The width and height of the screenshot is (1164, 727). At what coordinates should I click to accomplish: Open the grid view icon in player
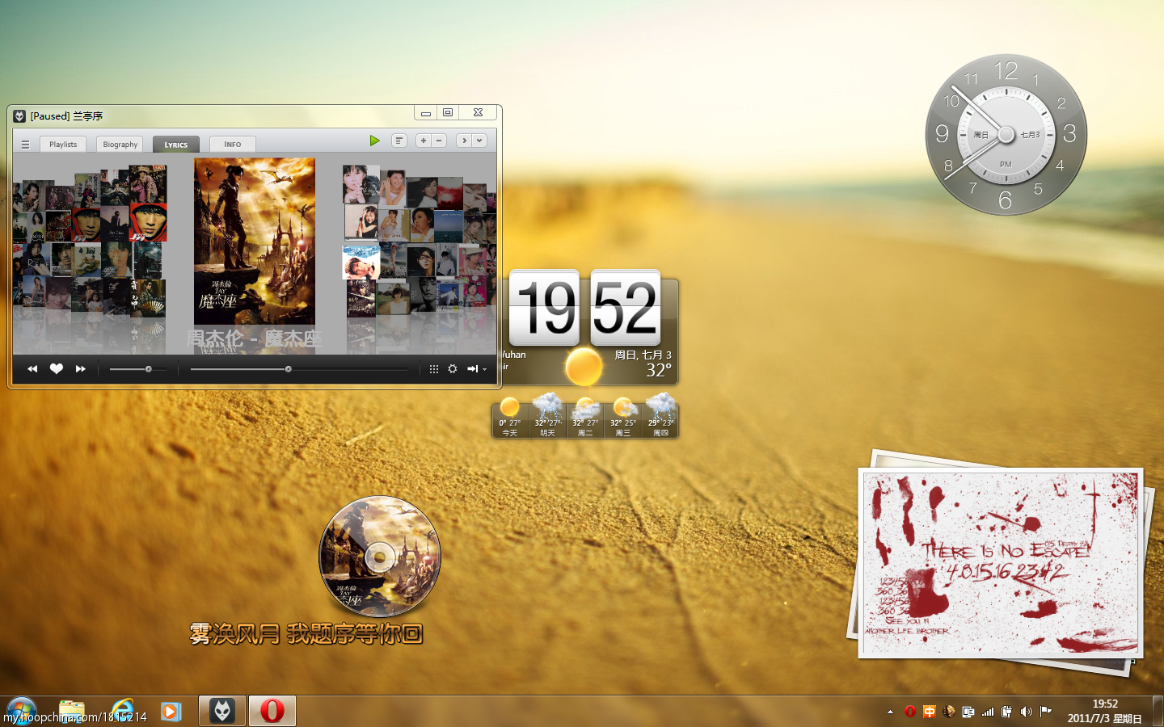(x=434, y=369)
